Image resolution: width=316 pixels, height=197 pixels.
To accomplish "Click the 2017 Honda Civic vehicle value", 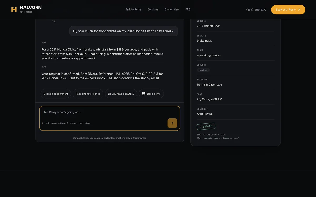I will pyautogui.click(x=209, y=26).
